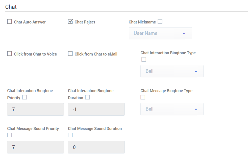Screen dimensions: 248x156
Task: Click the Chat Interaction Ringtone Duration field
Action: (96, 109)
